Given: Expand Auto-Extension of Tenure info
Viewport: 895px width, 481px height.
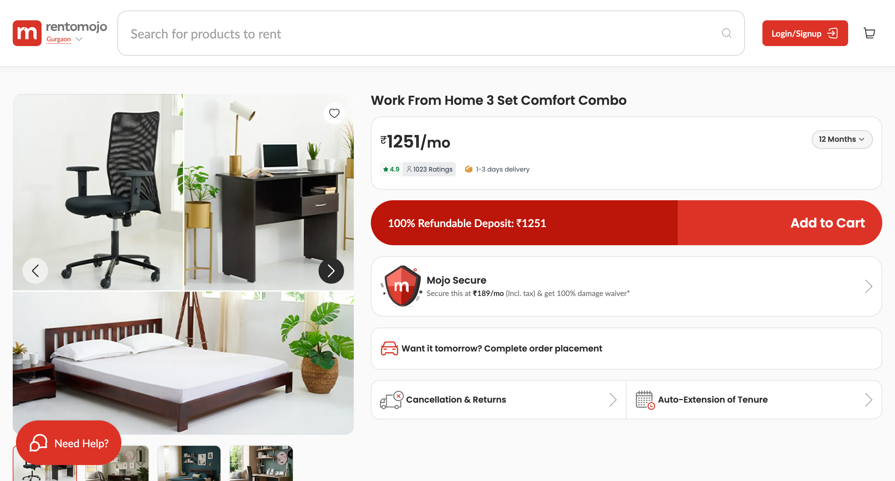Looking at the screenshot, I should tap(868, 400).
